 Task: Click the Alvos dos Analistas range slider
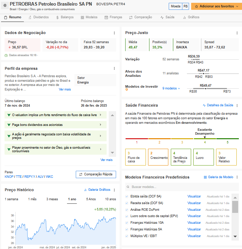coord(213,74)
